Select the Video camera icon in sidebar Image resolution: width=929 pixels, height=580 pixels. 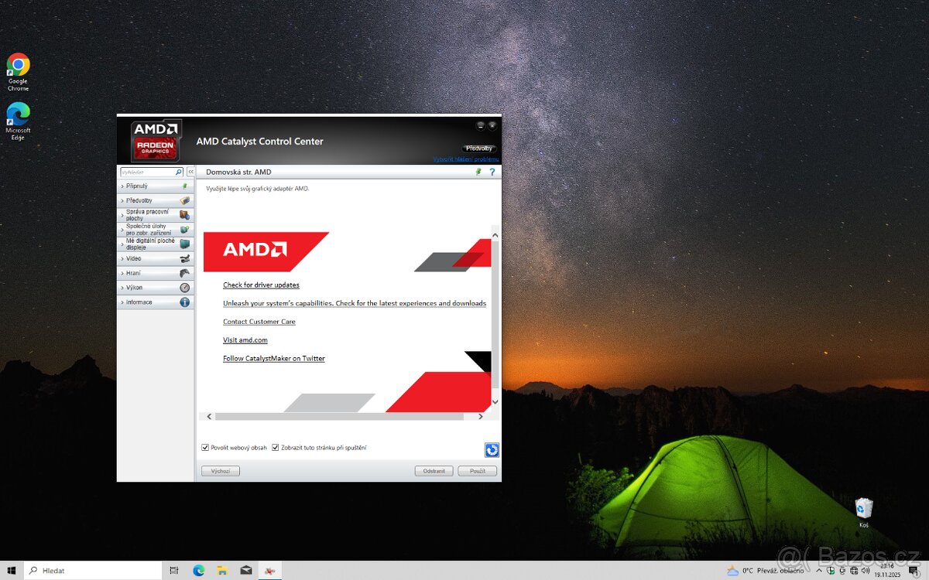[x=184, y=258]
